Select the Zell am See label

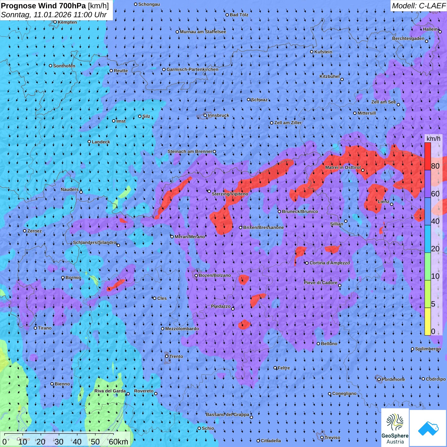coord(383,102)
